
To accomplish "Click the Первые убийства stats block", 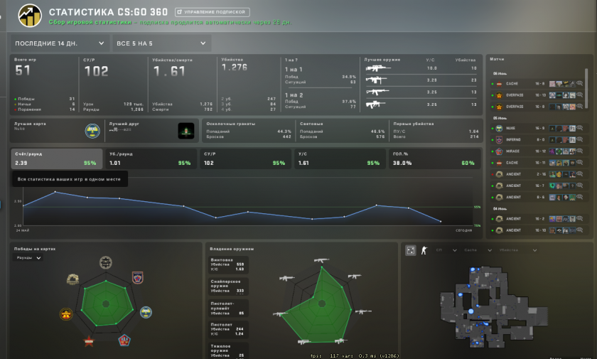I will [436, 130].
